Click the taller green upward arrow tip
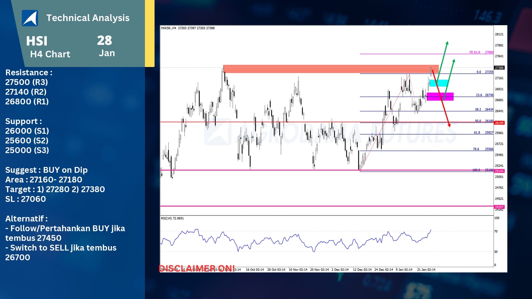 [x=447, y=43]
